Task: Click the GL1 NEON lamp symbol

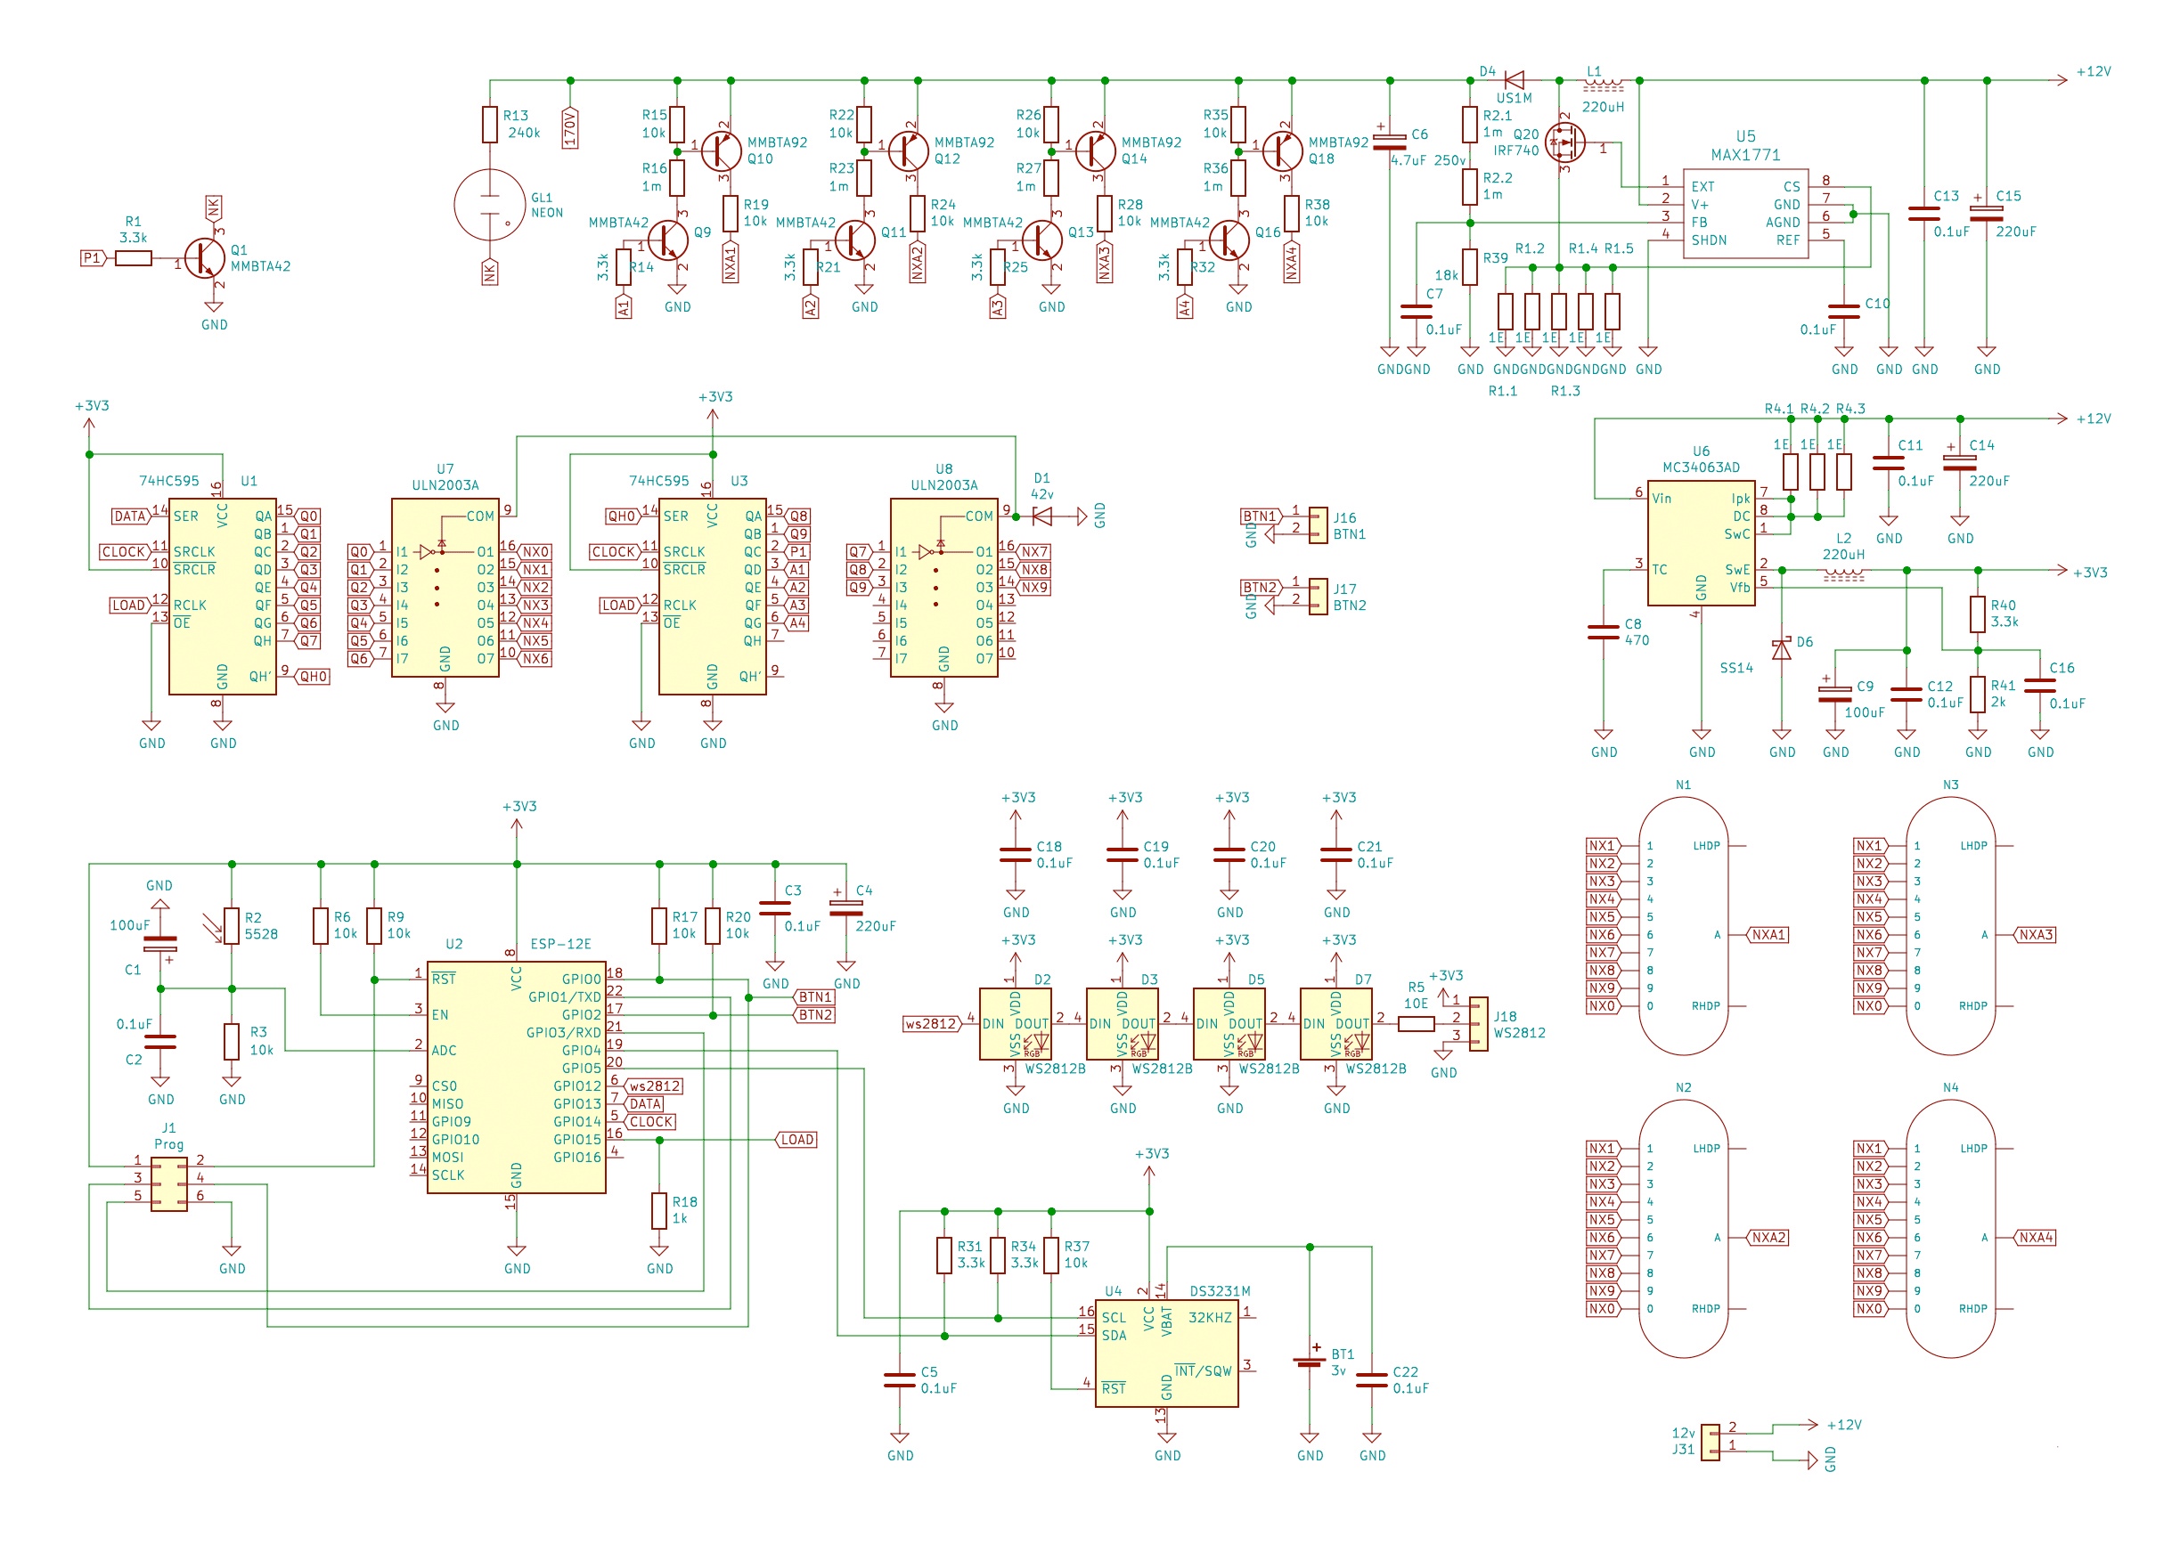Action: click(x=489, y=205)
